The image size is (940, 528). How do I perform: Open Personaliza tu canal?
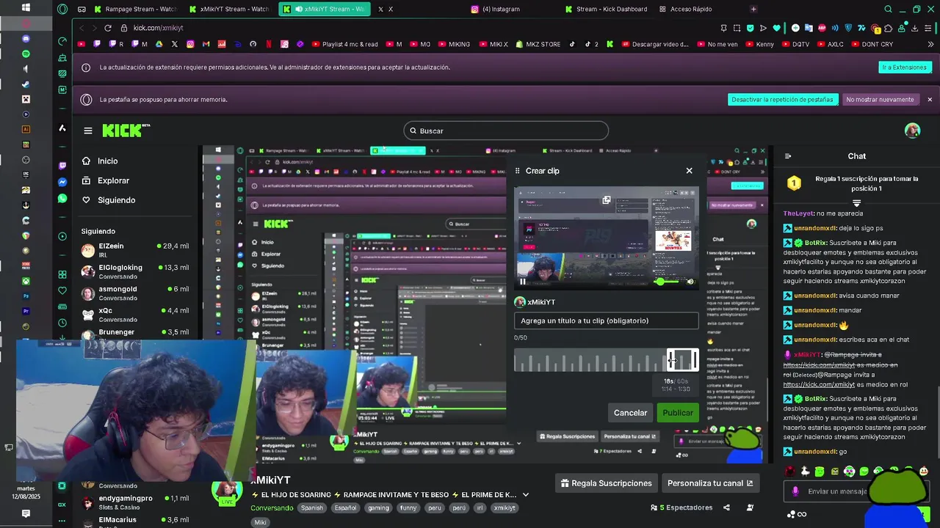click(710, 483)
